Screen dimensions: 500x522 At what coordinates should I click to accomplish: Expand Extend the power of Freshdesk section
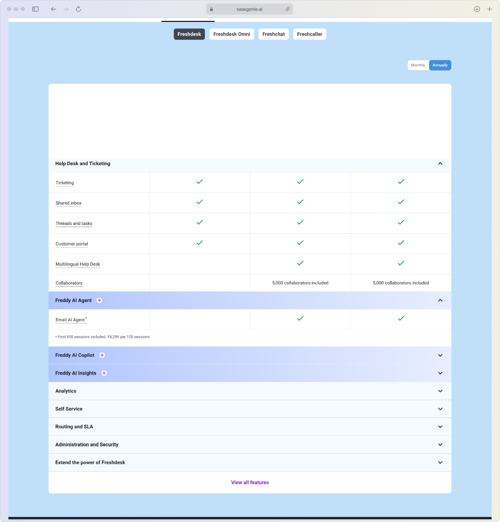440,463
